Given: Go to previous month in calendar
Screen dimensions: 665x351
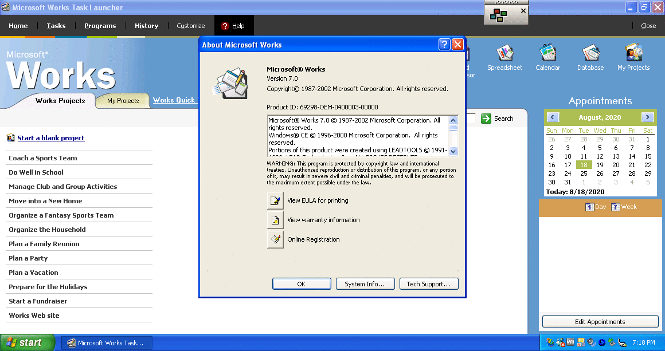Looking at the screenshot, I should coord(553,117).
